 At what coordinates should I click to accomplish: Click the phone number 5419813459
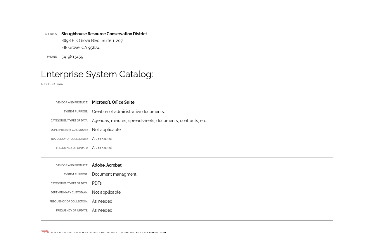pyautogui.click(x=72, y=57)
